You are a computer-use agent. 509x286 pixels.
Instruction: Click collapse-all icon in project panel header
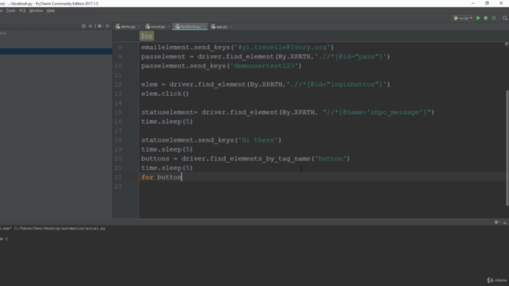91,26
